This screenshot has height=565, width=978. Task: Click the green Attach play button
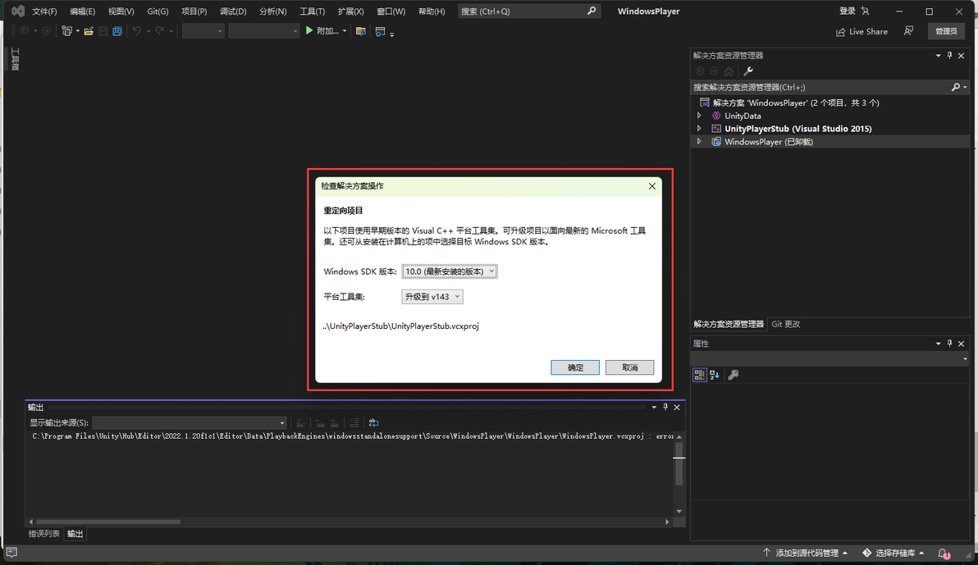pyautogui.click(x=308, y=30)
